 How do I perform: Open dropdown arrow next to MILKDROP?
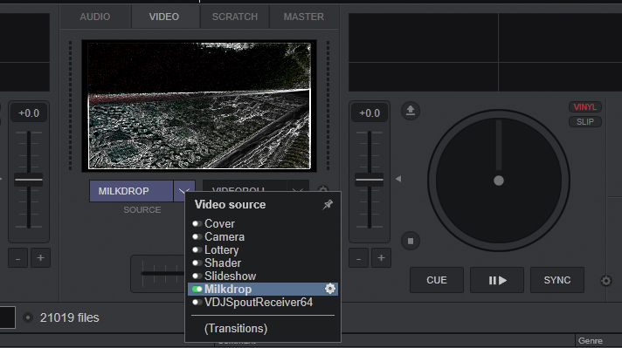tap(183, 191)
